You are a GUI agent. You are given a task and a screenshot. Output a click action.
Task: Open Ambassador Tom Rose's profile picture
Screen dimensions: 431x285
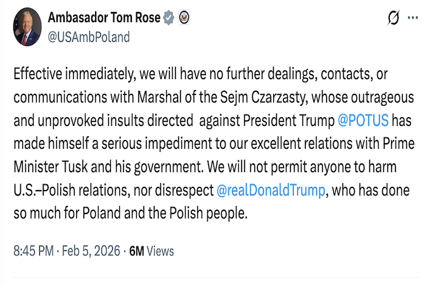26,27
